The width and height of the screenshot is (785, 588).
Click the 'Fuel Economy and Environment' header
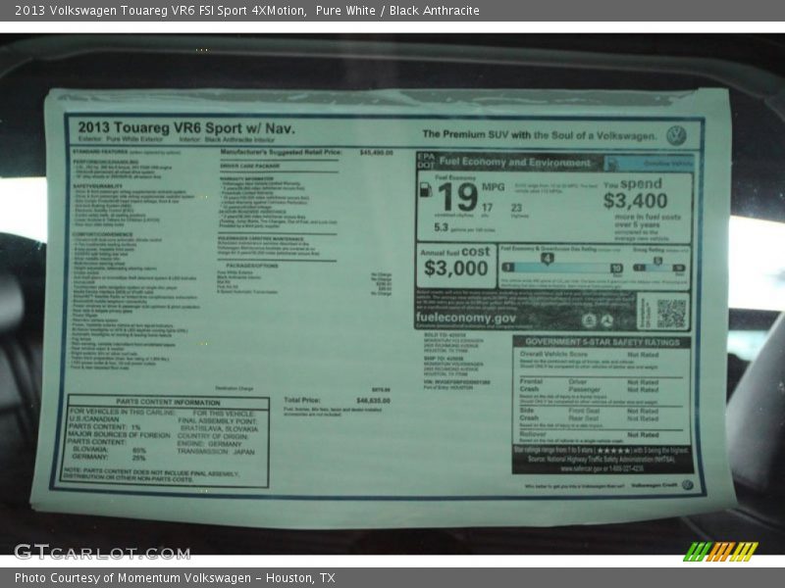(x=514, y=162)
